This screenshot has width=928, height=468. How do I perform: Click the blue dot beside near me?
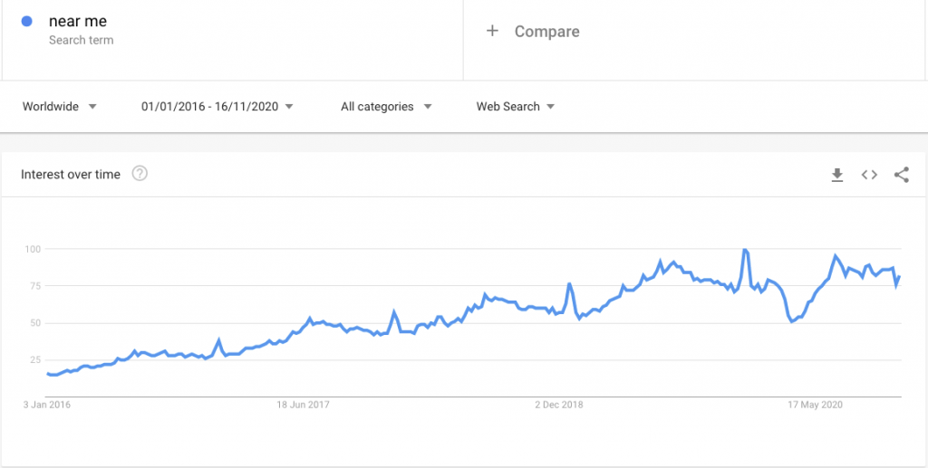(27, 22)
